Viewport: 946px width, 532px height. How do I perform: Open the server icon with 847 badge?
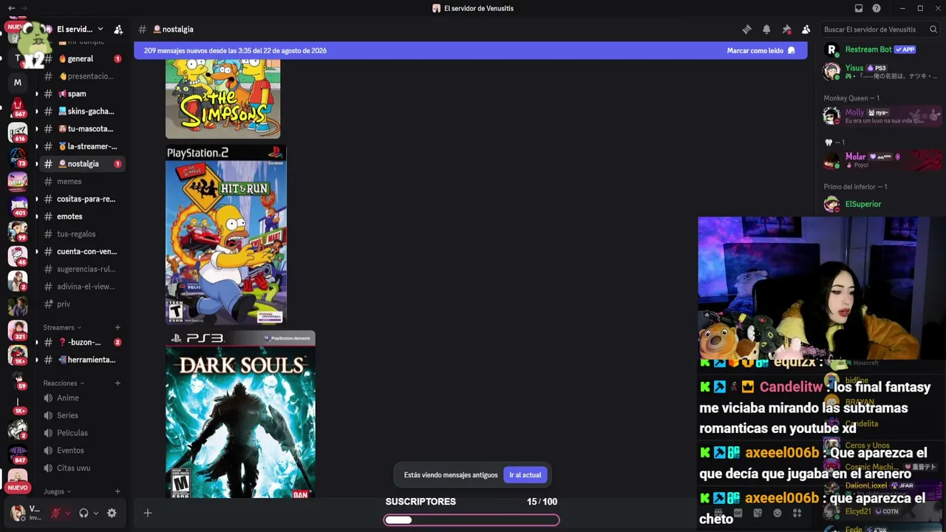(x=18, y=454)
